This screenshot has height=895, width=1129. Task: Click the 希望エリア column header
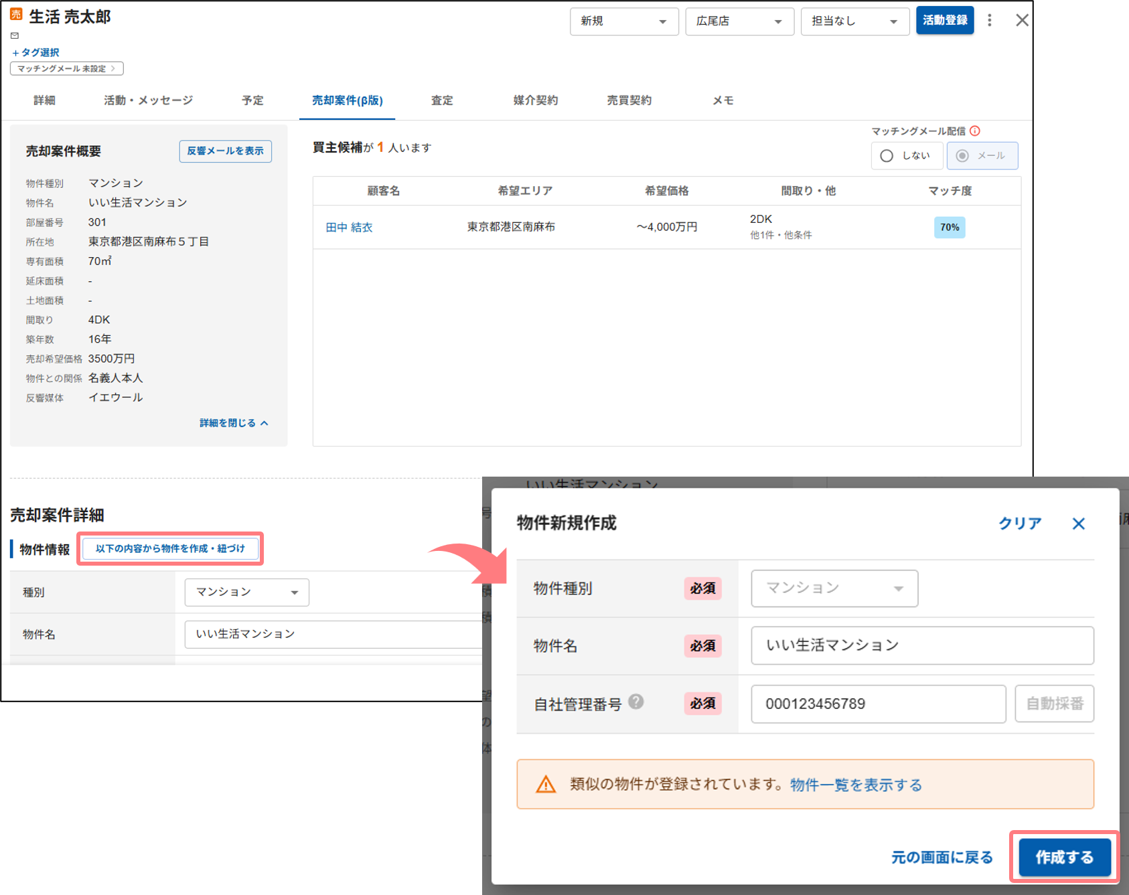tap(525, 191)
